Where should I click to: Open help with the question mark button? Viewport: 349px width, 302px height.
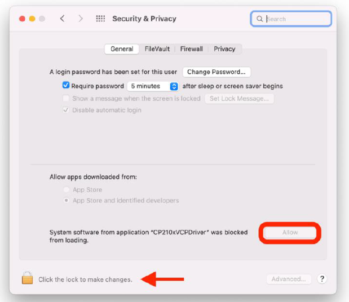click(322, 279)
